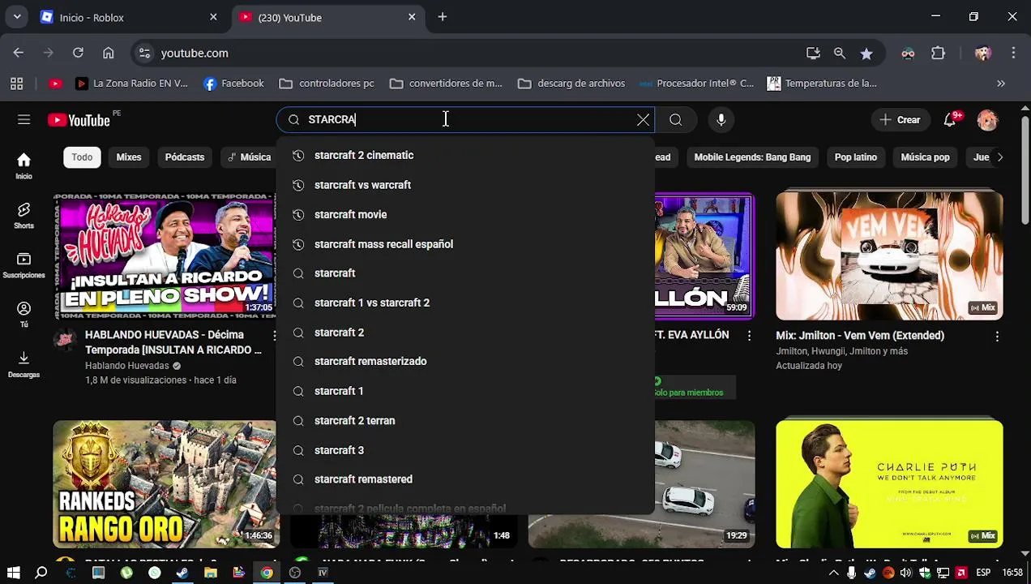Select the Pódcasts filter chip

tap(185, 157)
